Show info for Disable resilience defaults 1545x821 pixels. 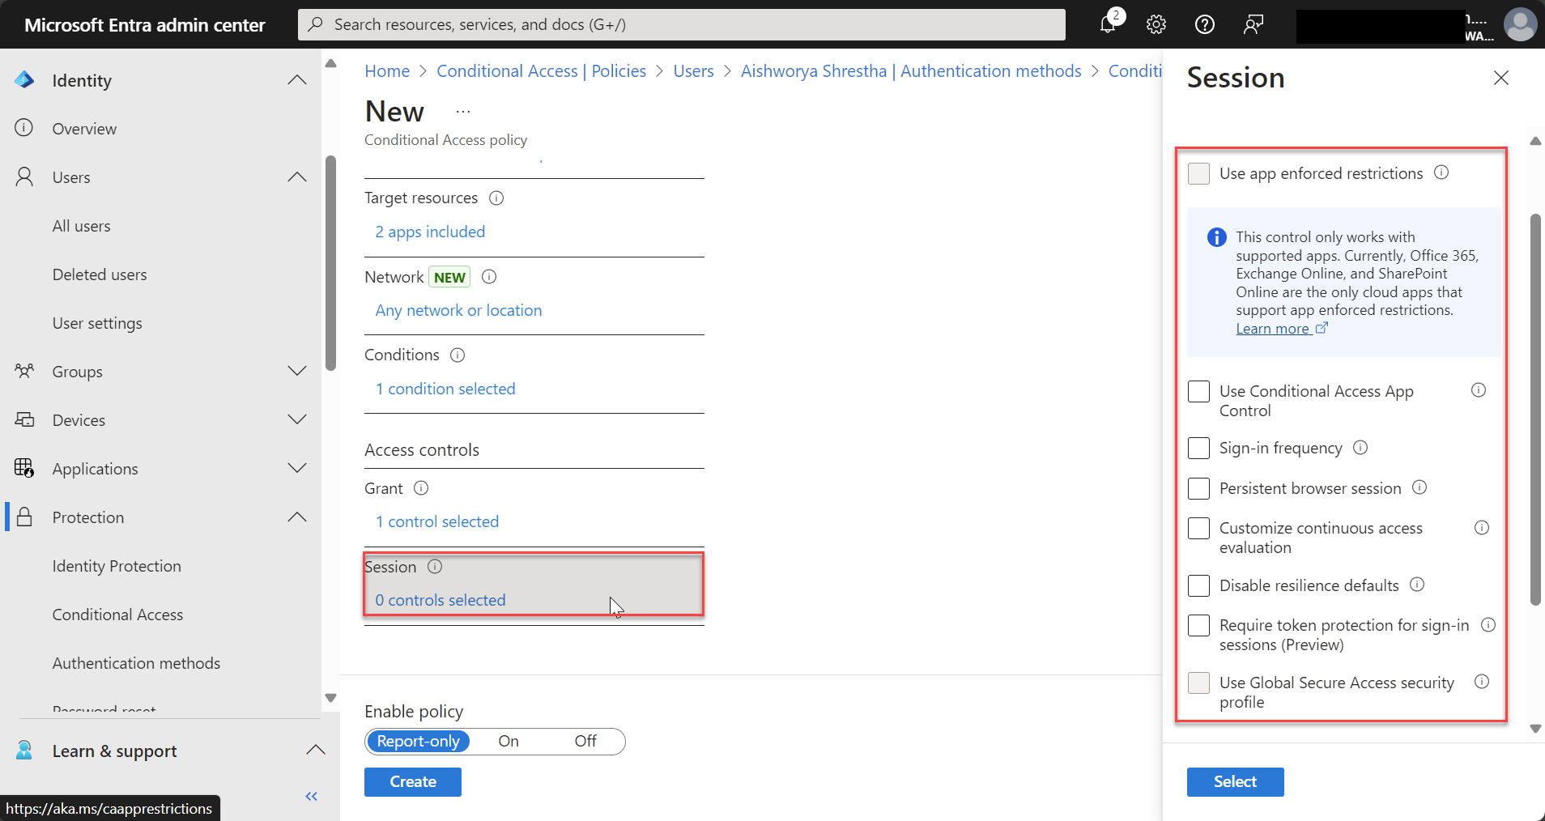pos(1417,585)
